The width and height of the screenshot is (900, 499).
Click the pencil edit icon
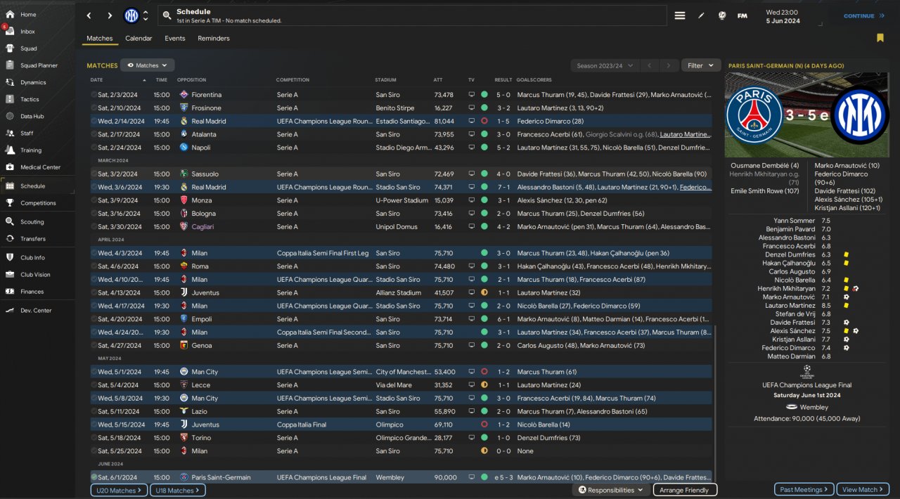coord(701,15)
